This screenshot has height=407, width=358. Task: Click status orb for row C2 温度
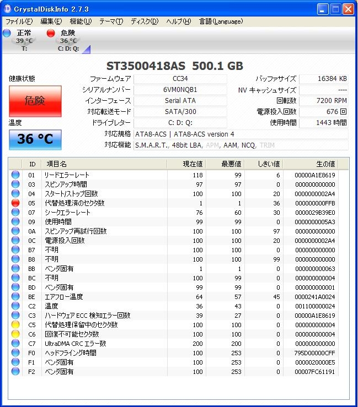pyautogui.click(x=15, y=306)
